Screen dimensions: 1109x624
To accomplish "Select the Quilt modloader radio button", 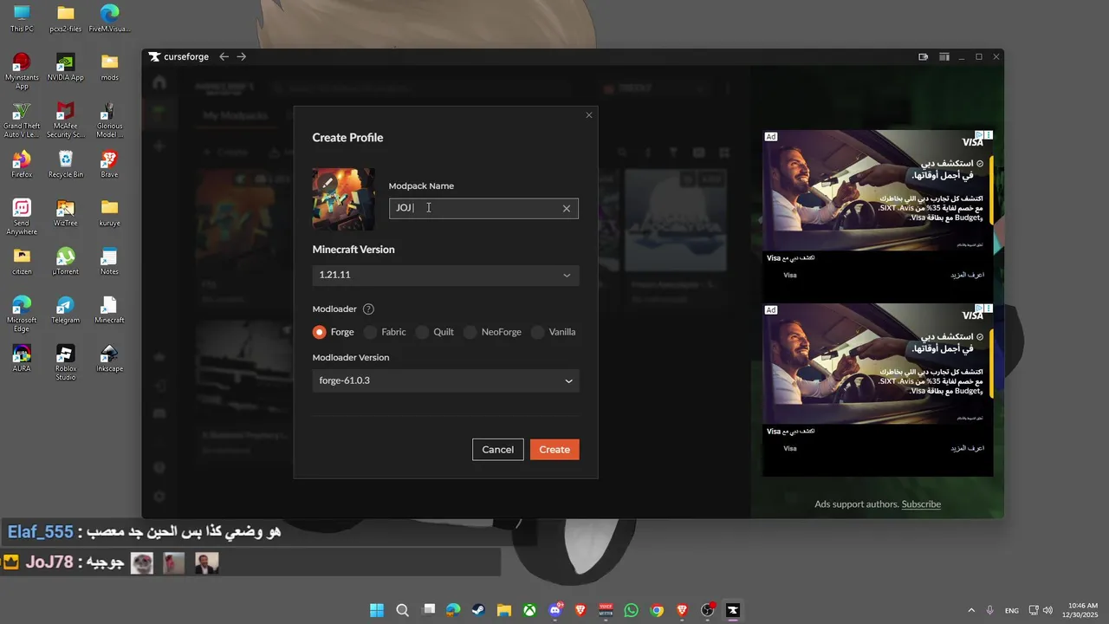I will [423, 332].
